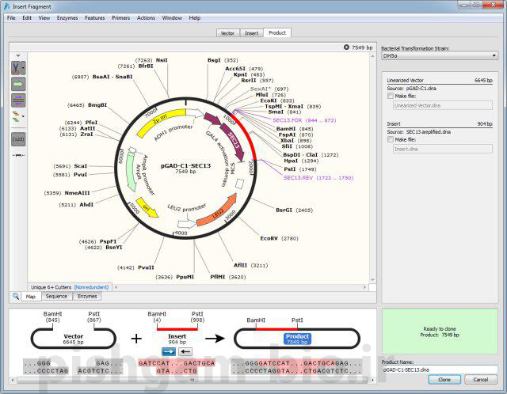Click the magnifying glass icon beside Map tab
The height and width of the screenshot is (394, 507).
(x=16, y=296)
